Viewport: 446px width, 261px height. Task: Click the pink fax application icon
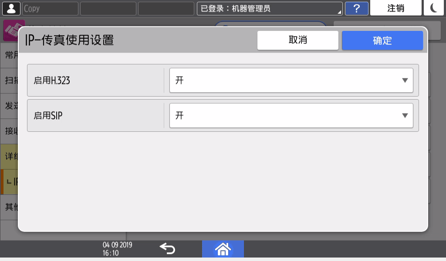pos(10,30)
